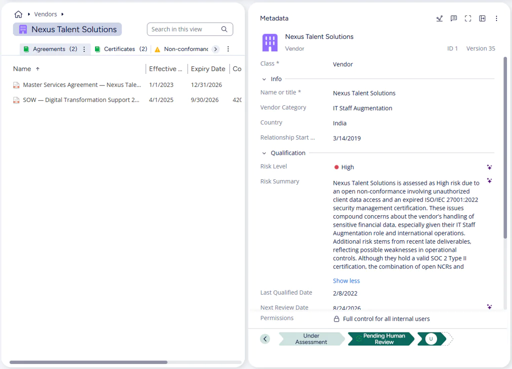512x369 pixels.
Task: Collapse the Qualification section
Action: click(264, 153)
